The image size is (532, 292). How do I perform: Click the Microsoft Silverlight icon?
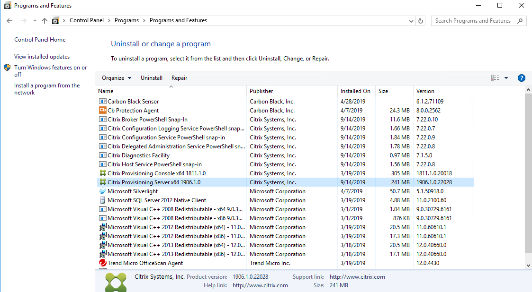(x=102, y=191)
